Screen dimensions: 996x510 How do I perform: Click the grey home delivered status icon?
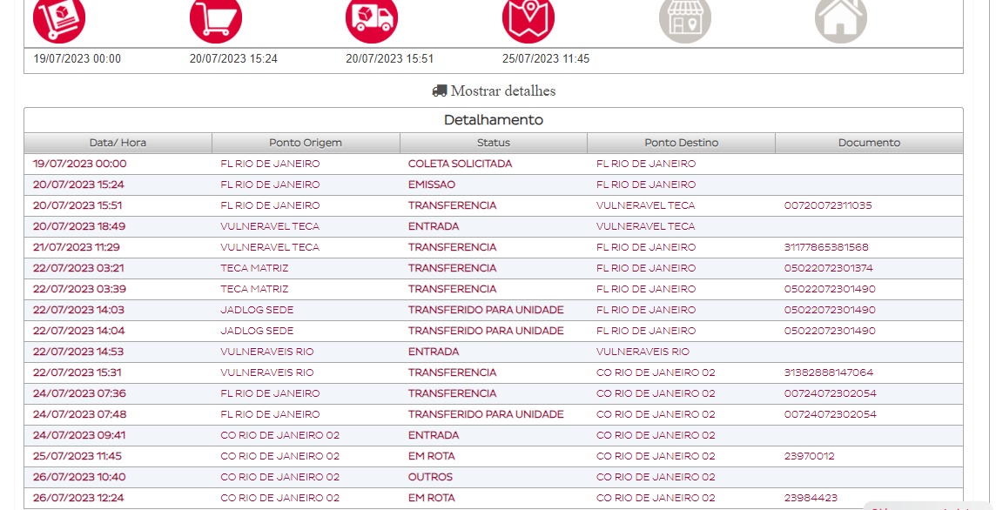(x=841, y=17)
